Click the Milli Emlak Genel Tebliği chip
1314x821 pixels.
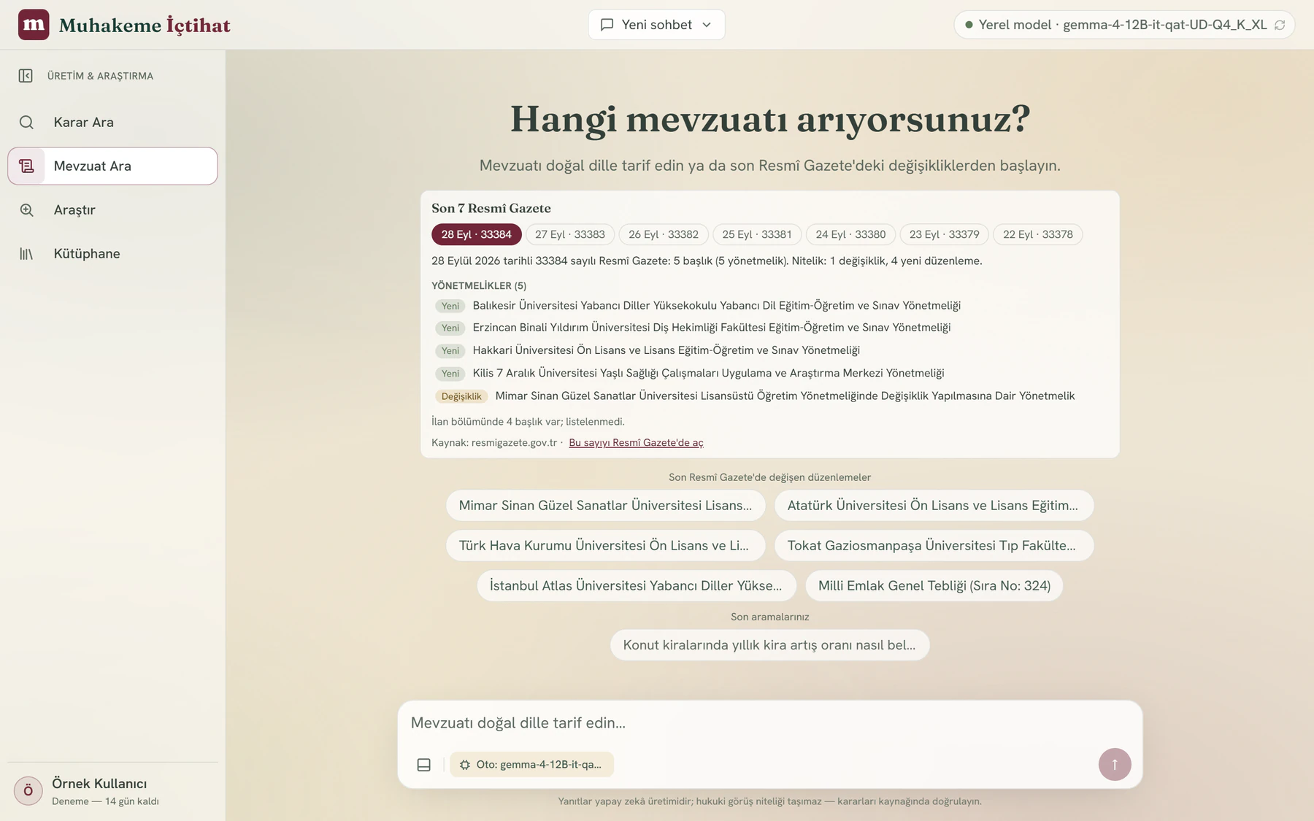934,585
